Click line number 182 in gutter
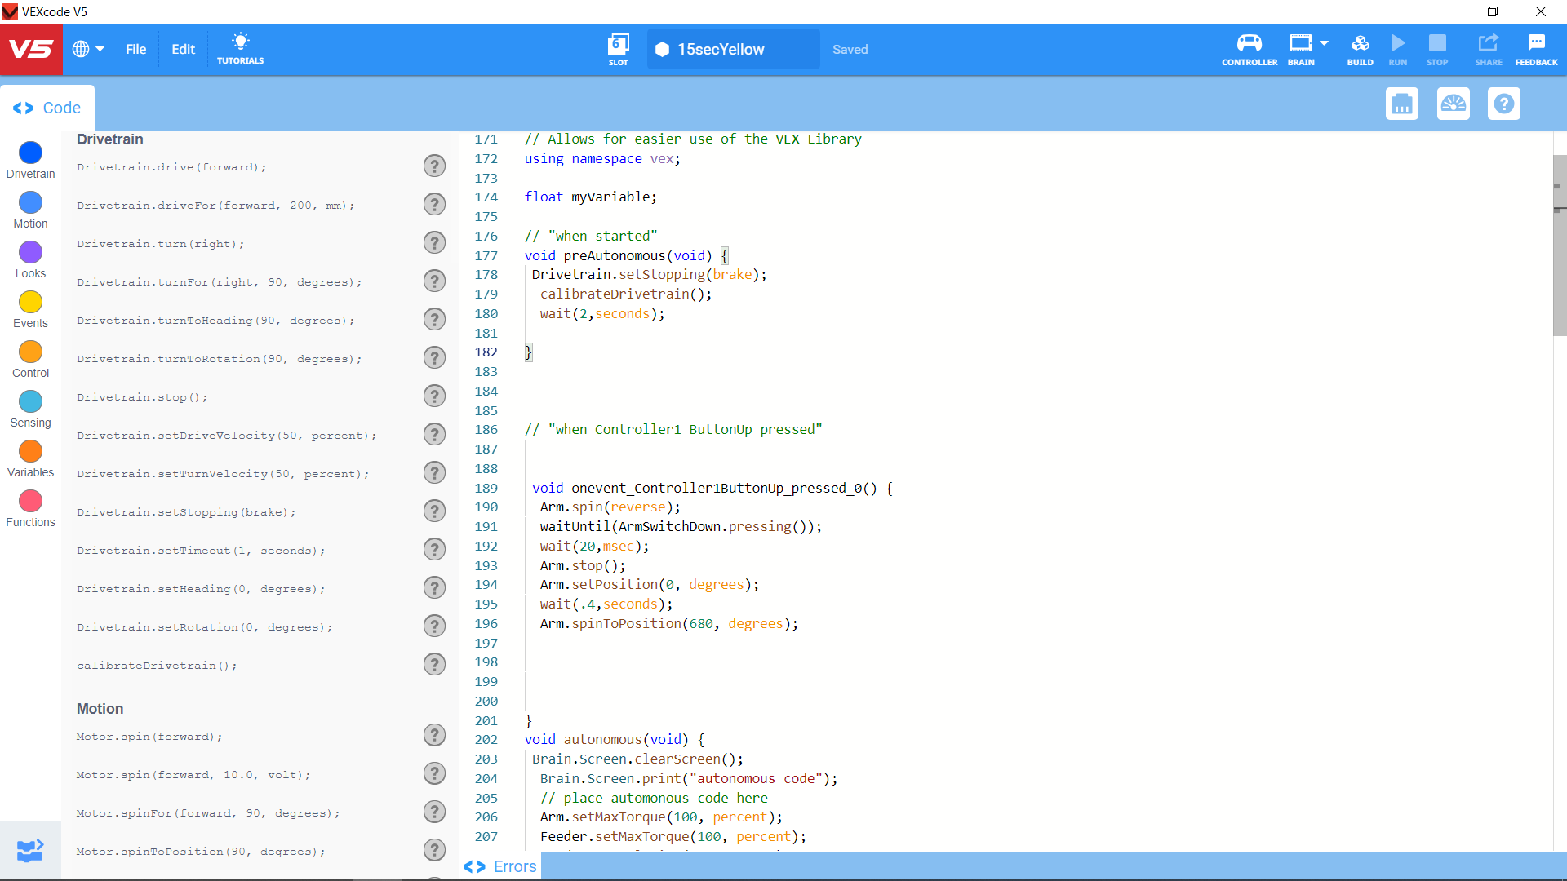Screen dimensions: 1567x881 pos(486,352)
